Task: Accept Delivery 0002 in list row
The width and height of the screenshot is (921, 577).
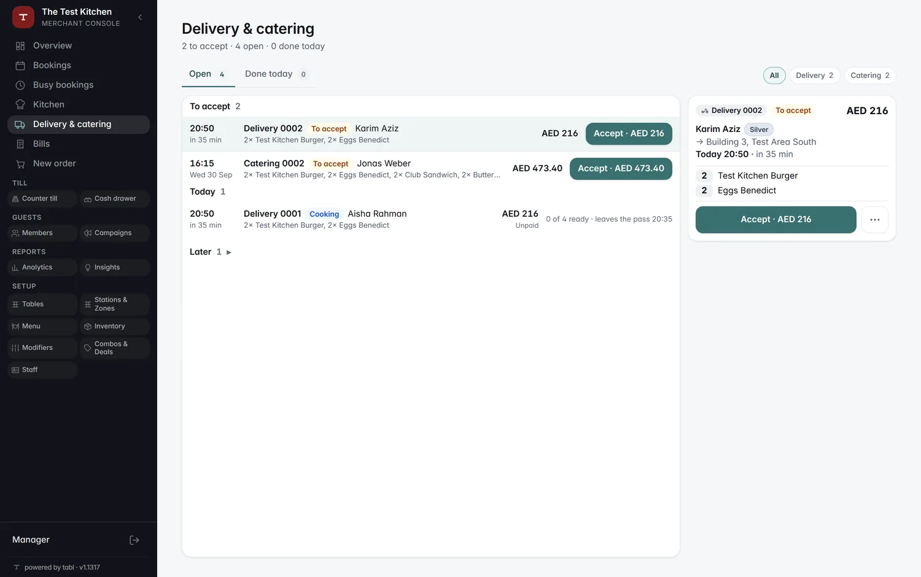Action: pos(629,134)
